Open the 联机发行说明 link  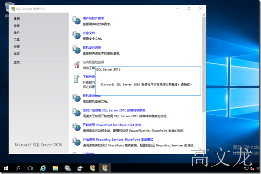pyautogui.click(x=92, y=47)
